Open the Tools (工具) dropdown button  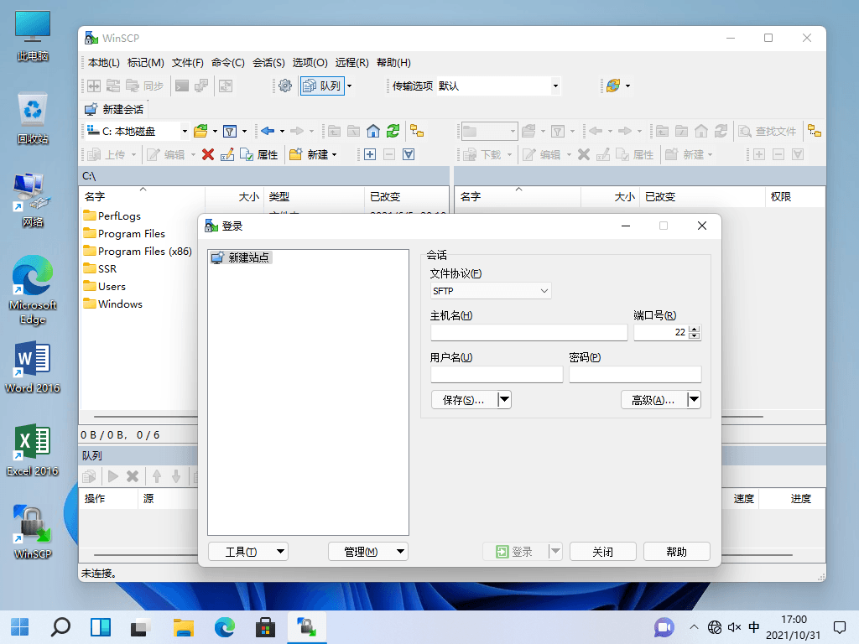248,552
